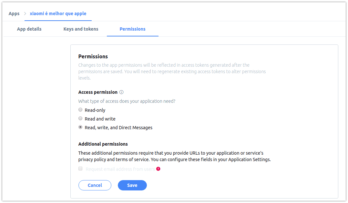
Task: Click the 'Request email address from users' label
Action: 120,169
